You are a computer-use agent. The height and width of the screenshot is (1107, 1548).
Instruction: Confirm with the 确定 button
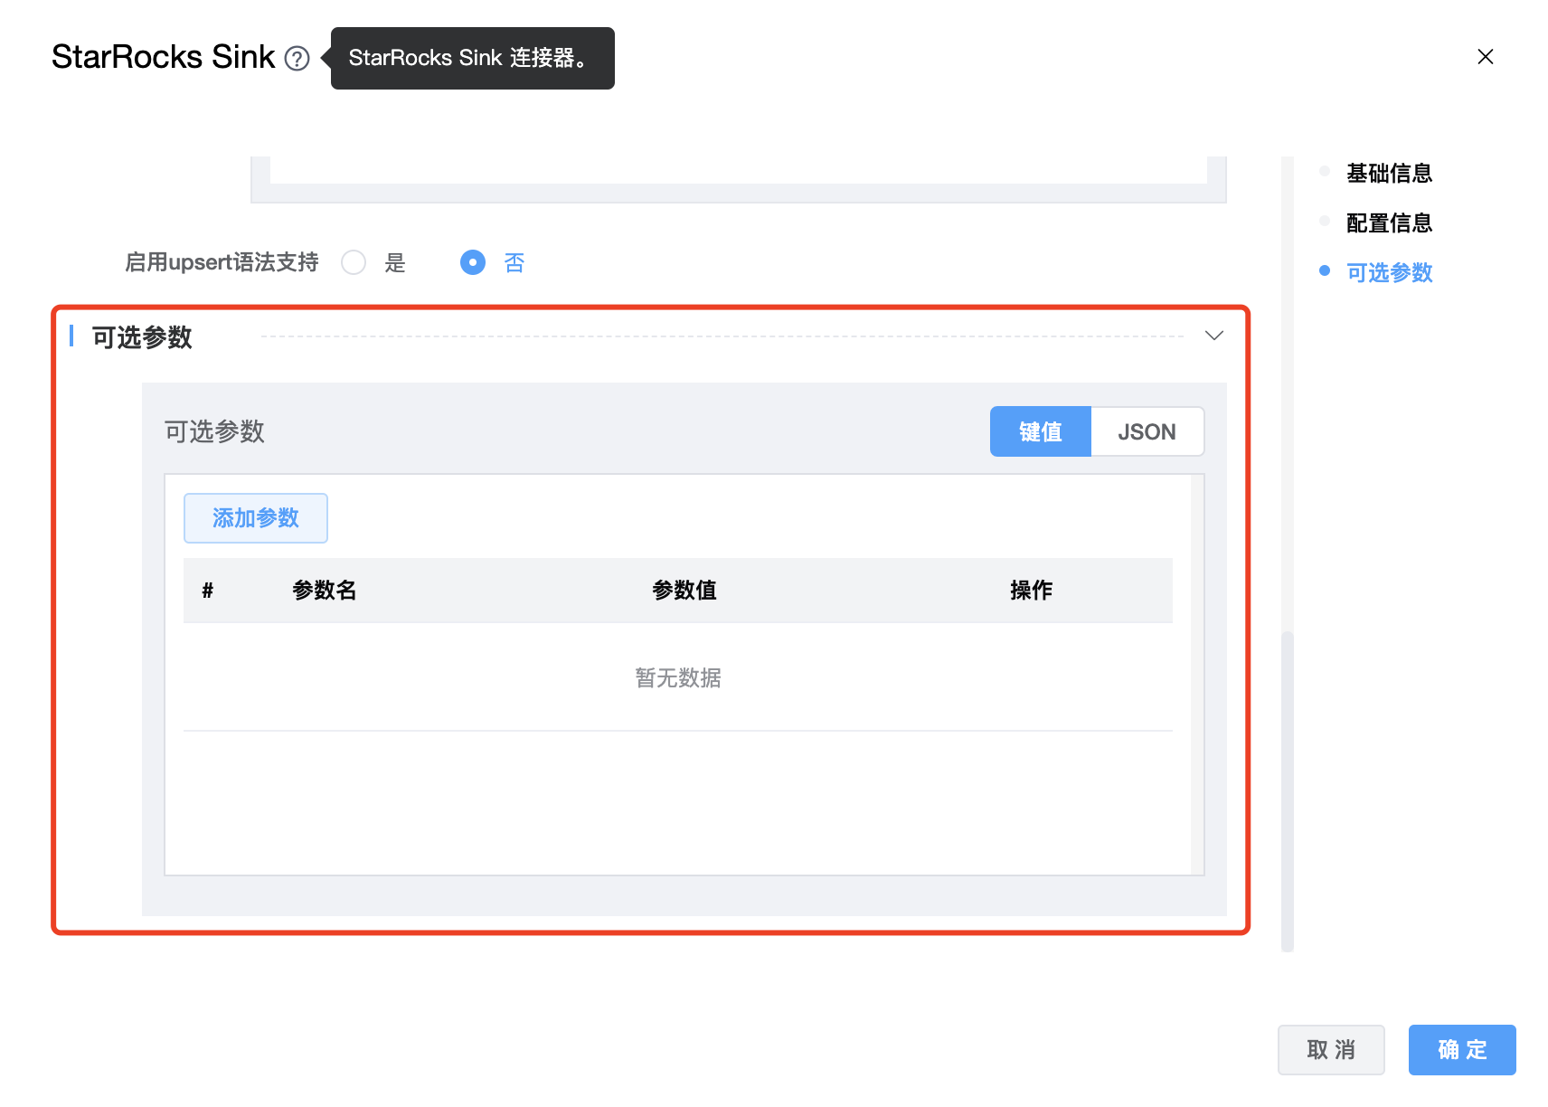1461,1049
